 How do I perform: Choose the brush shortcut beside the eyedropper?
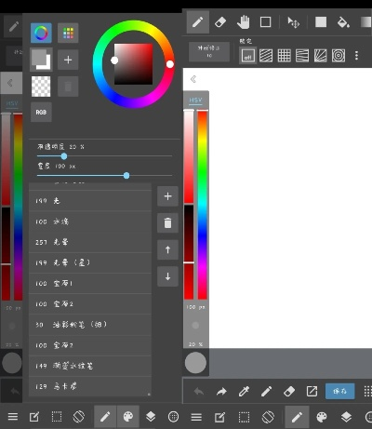(266, 392)
